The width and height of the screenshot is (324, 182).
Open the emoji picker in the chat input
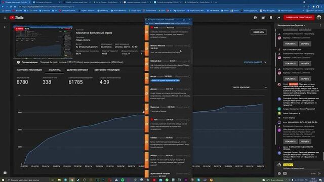pos(279,173)
